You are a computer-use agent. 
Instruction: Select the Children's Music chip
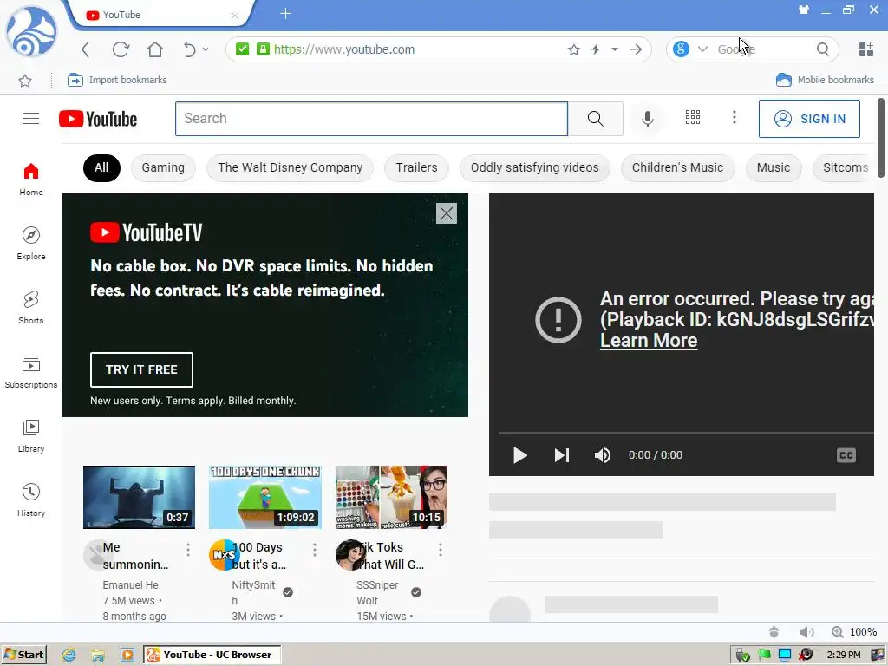pos(677,167)
